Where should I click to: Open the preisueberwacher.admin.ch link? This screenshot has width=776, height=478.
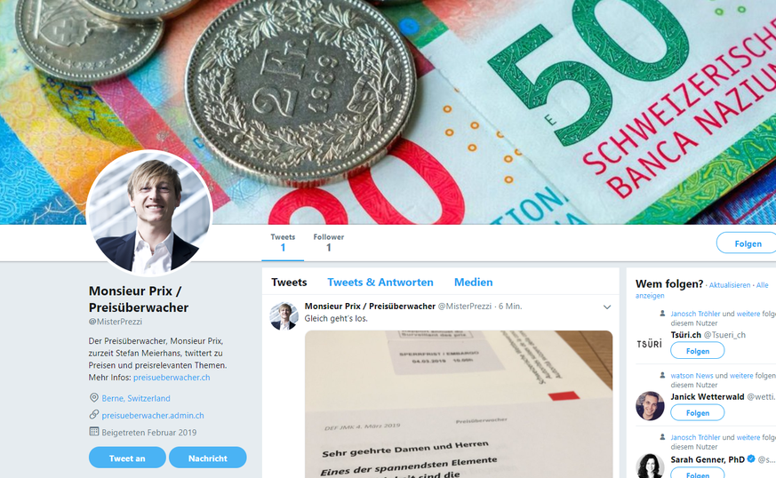pos(152,415)
